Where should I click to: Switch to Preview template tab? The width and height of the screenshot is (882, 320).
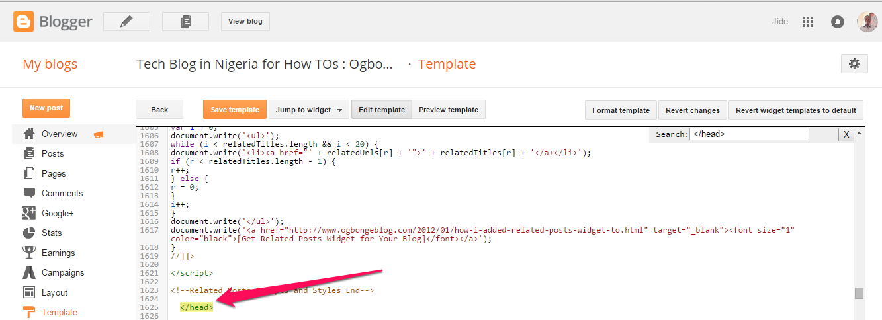449,110
